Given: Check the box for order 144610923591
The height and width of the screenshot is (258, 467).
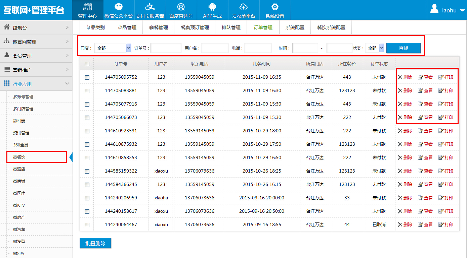Looking at the screenshot, I should pyautogui.click(x=87, y=131).
